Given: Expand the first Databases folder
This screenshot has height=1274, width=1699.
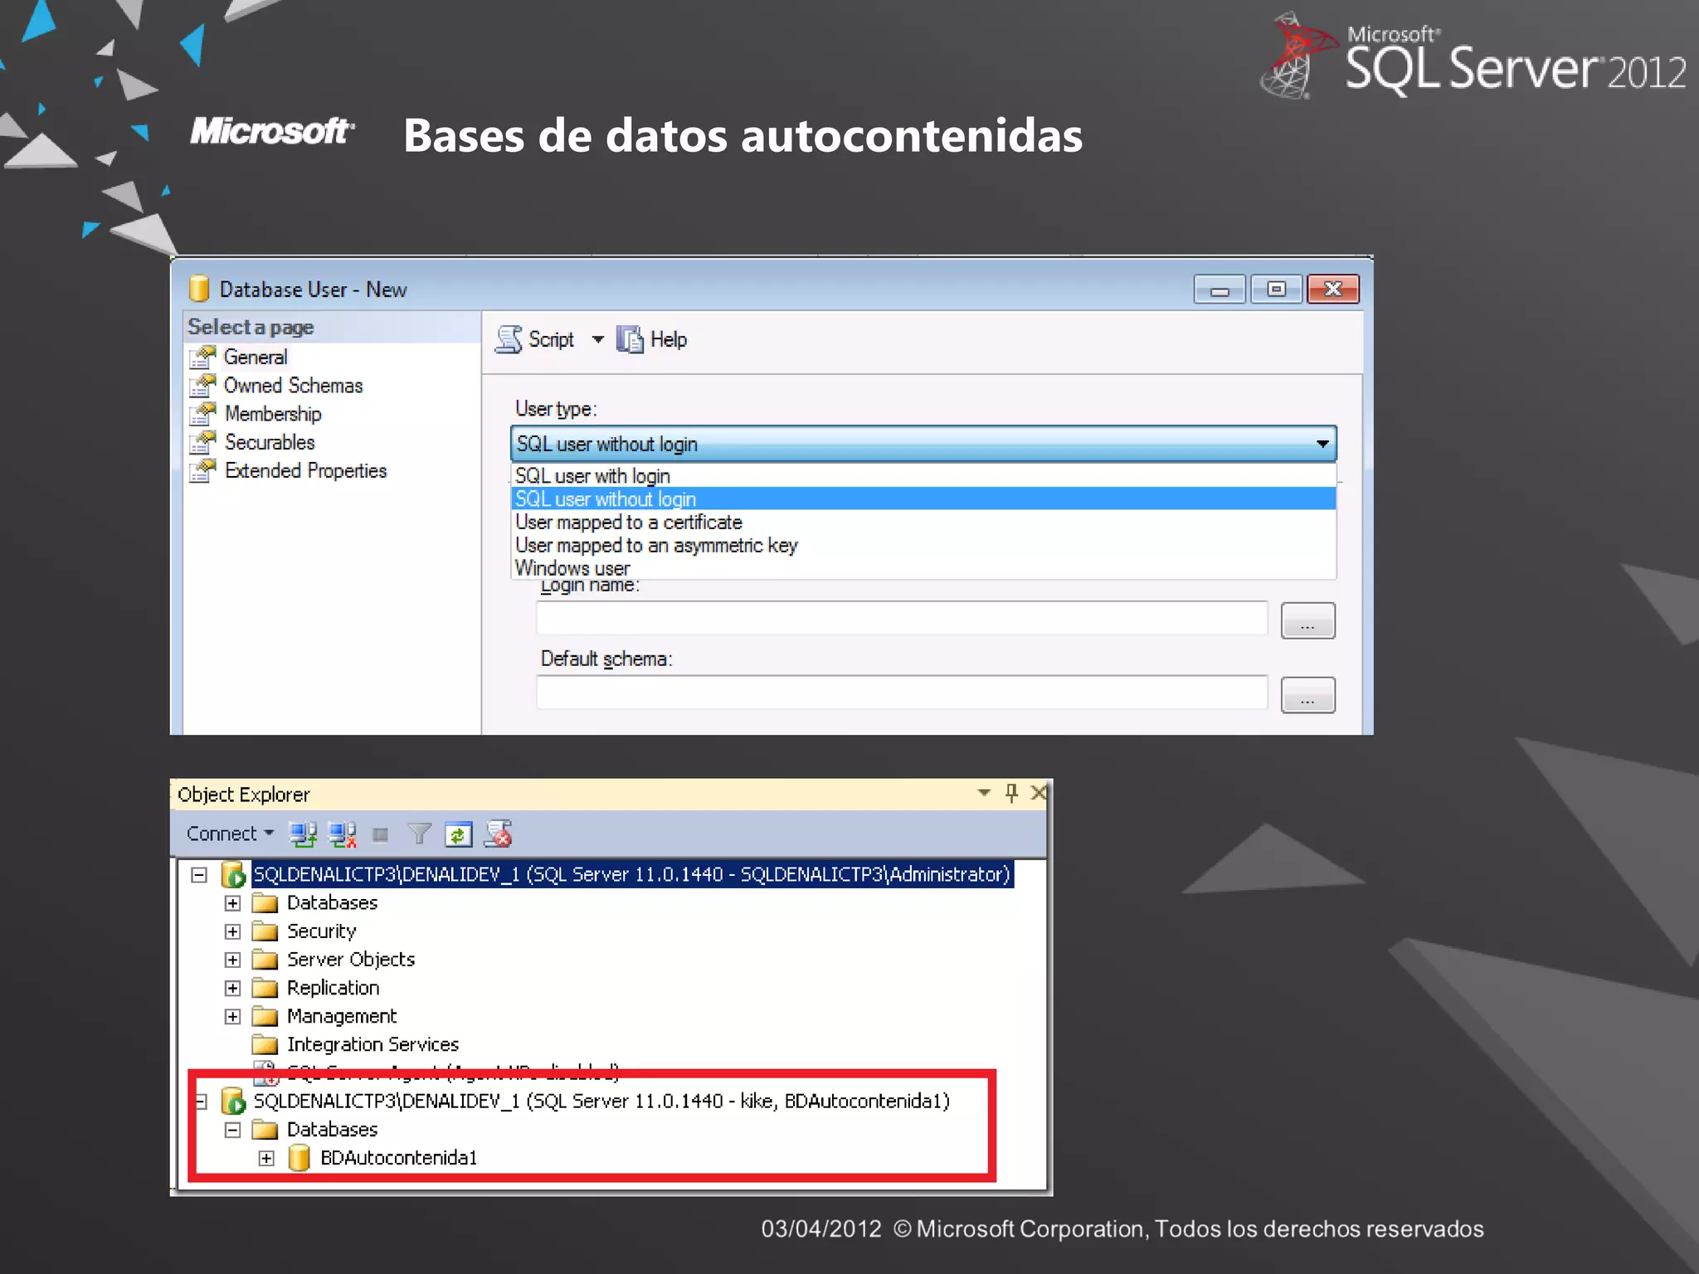Looking at the screenshot, I should click(x=232, y=903).
